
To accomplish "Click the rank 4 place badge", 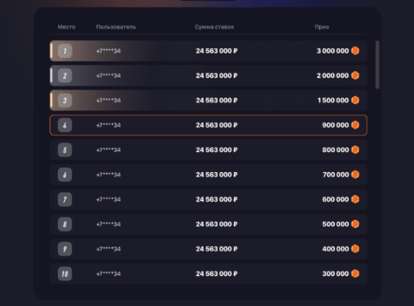I will 65,126.
